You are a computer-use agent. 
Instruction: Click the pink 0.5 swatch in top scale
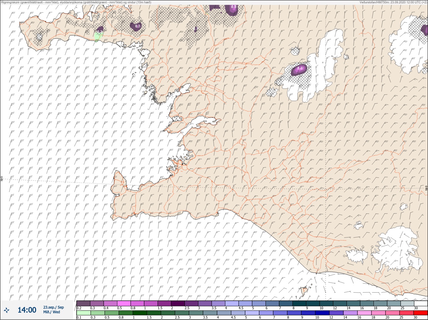pos(124,303)
